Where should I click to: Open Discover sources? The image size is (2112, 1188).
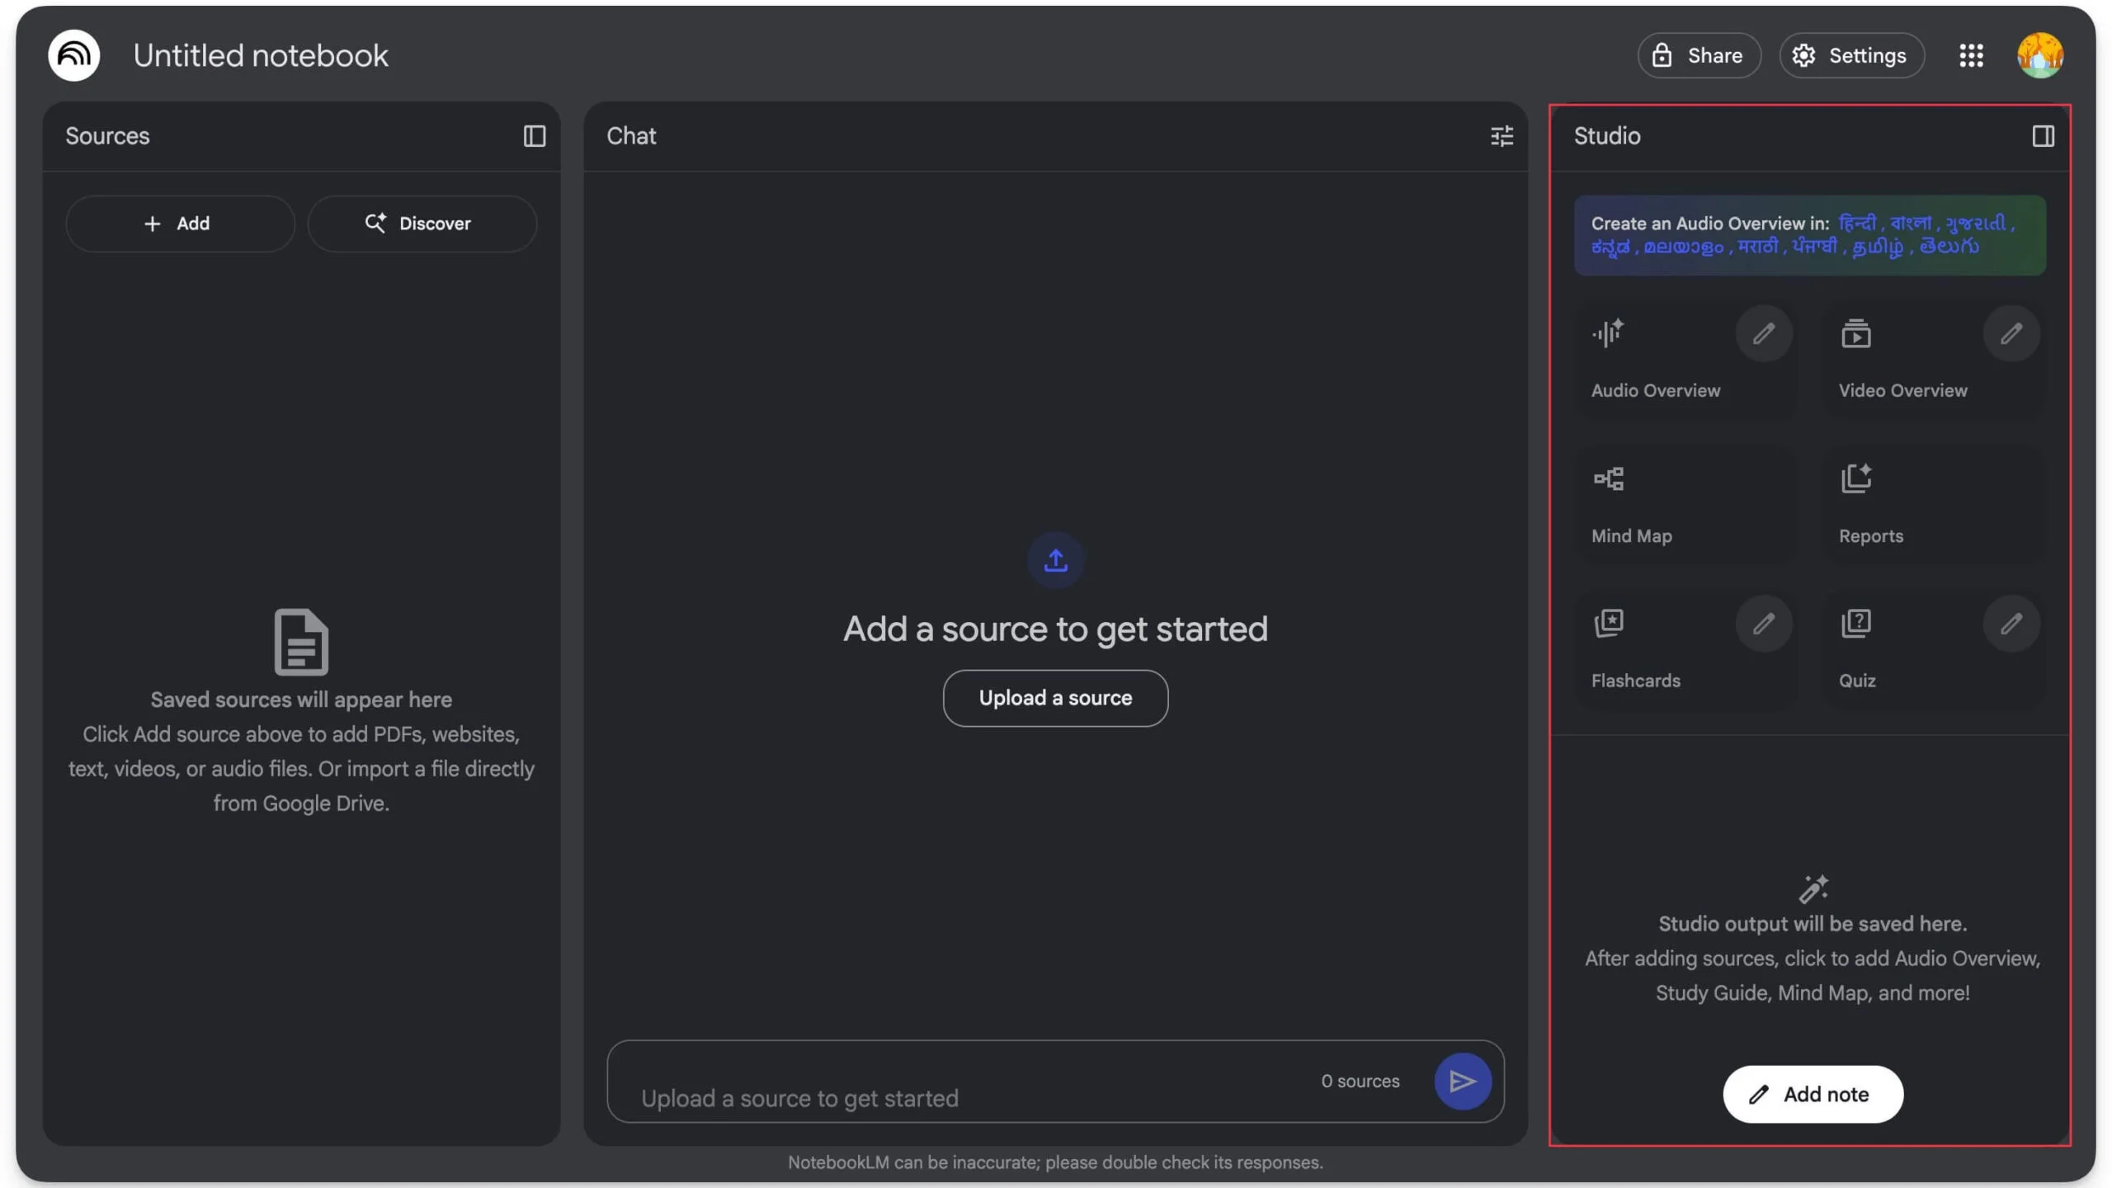[422, 224]
